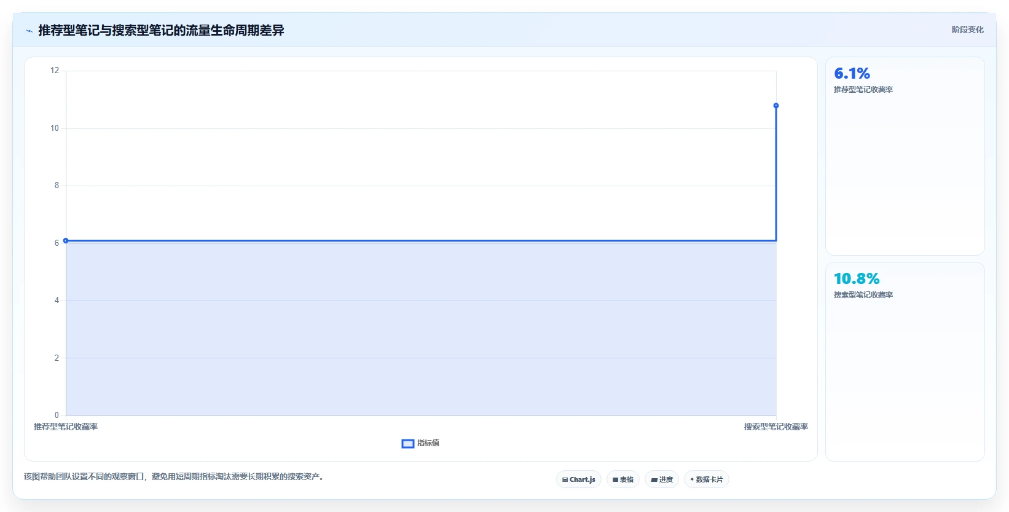The height and width of the screenshot is (512, 1009).
Task: Click the chart title 推荐型笔记与搜索型笔记的流量生命周期差异
Action: [x=161, y=30]
